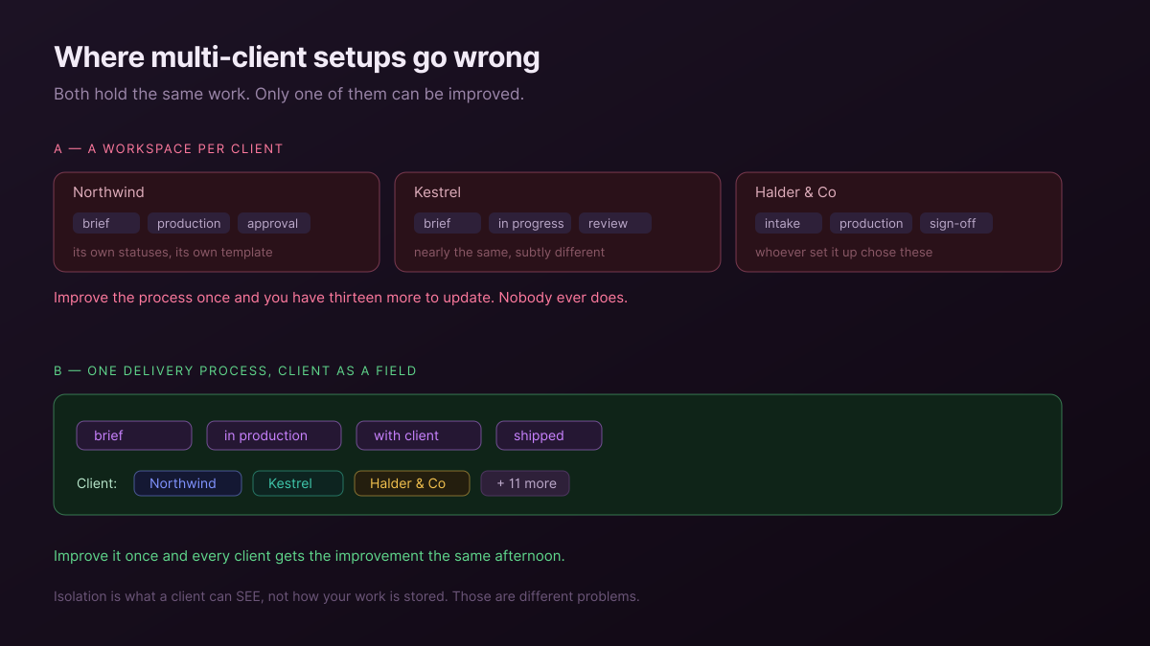Click the pink 'Improve the process once' sentence
This screenshot has width=1150, height=646.
click(x=340, y=298)
